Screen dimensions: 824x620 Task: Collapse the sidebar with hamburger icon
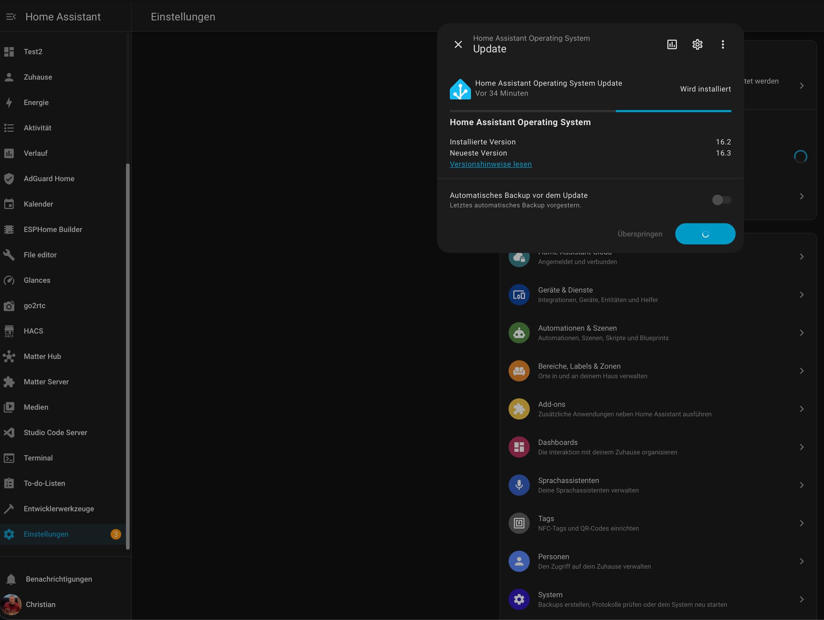tap(11, 17)
